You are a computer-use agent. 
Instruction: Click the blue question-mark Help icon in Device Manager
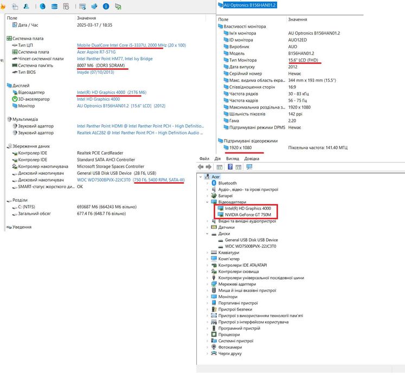point(230,167)
